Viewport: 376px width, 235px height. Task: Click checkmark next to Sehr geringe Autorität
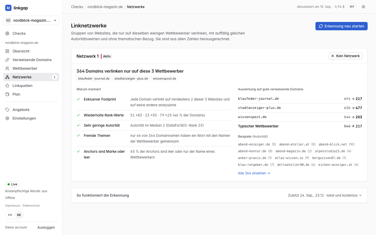[x=78, y=125]
